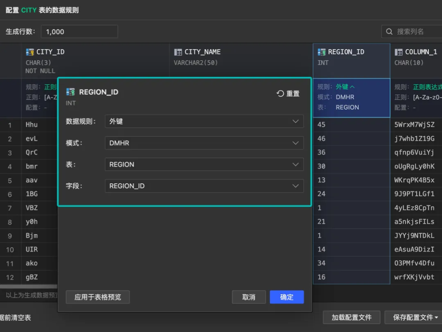Screen dimensions: 442x332
Task: Open the 字段 dropdown showing REGION_ID
Action: click(204, 186)
